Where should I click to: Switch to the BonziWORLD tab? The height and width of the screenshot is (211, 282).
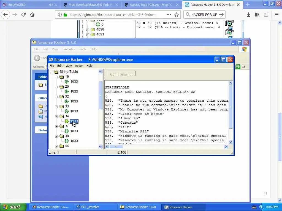click(x=25, y=5)
